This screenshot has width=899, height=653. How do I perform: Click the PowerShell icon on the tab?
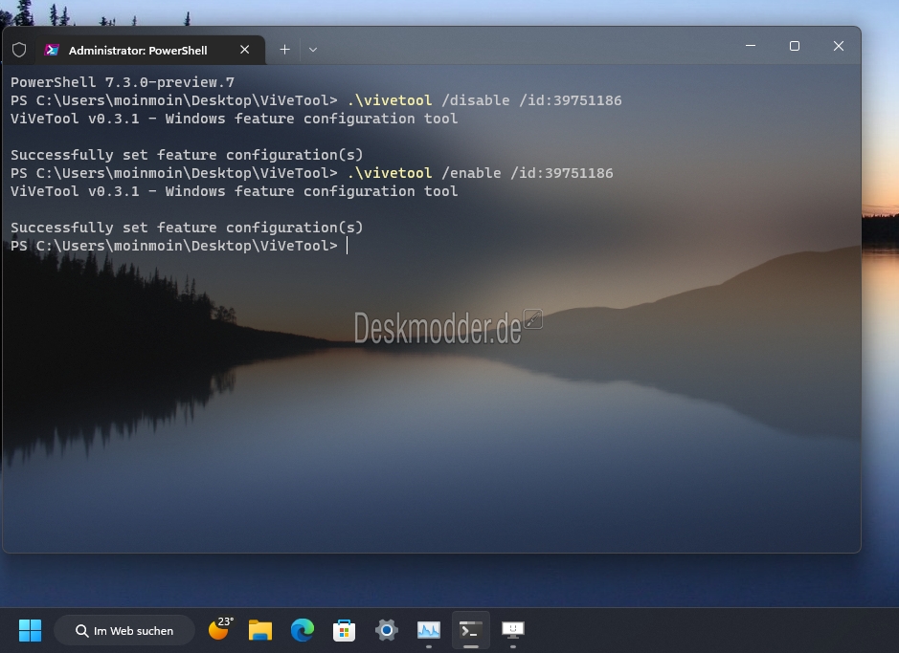tap(52, 50)
